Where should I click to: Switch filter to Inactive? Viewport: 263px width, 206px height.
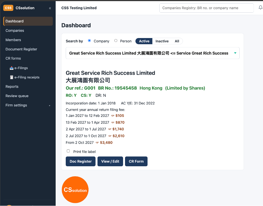tap(162, 41)
